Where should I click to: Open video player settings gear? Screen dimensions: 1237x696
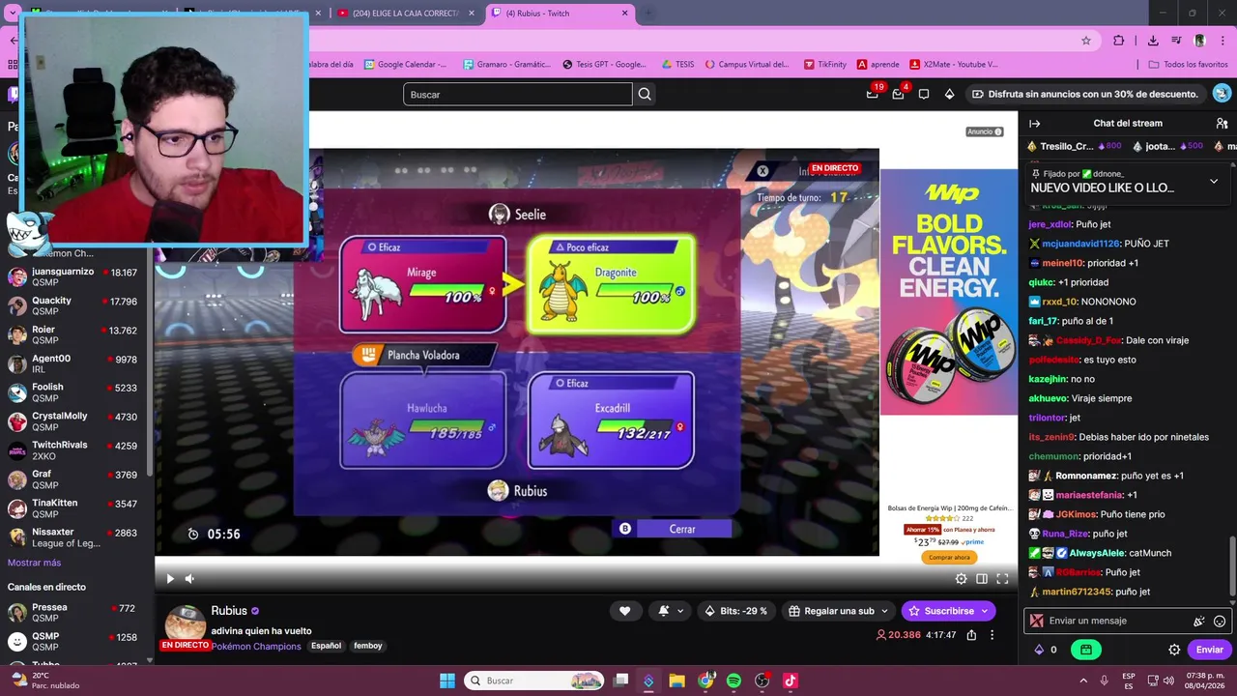tap(961, 579)
